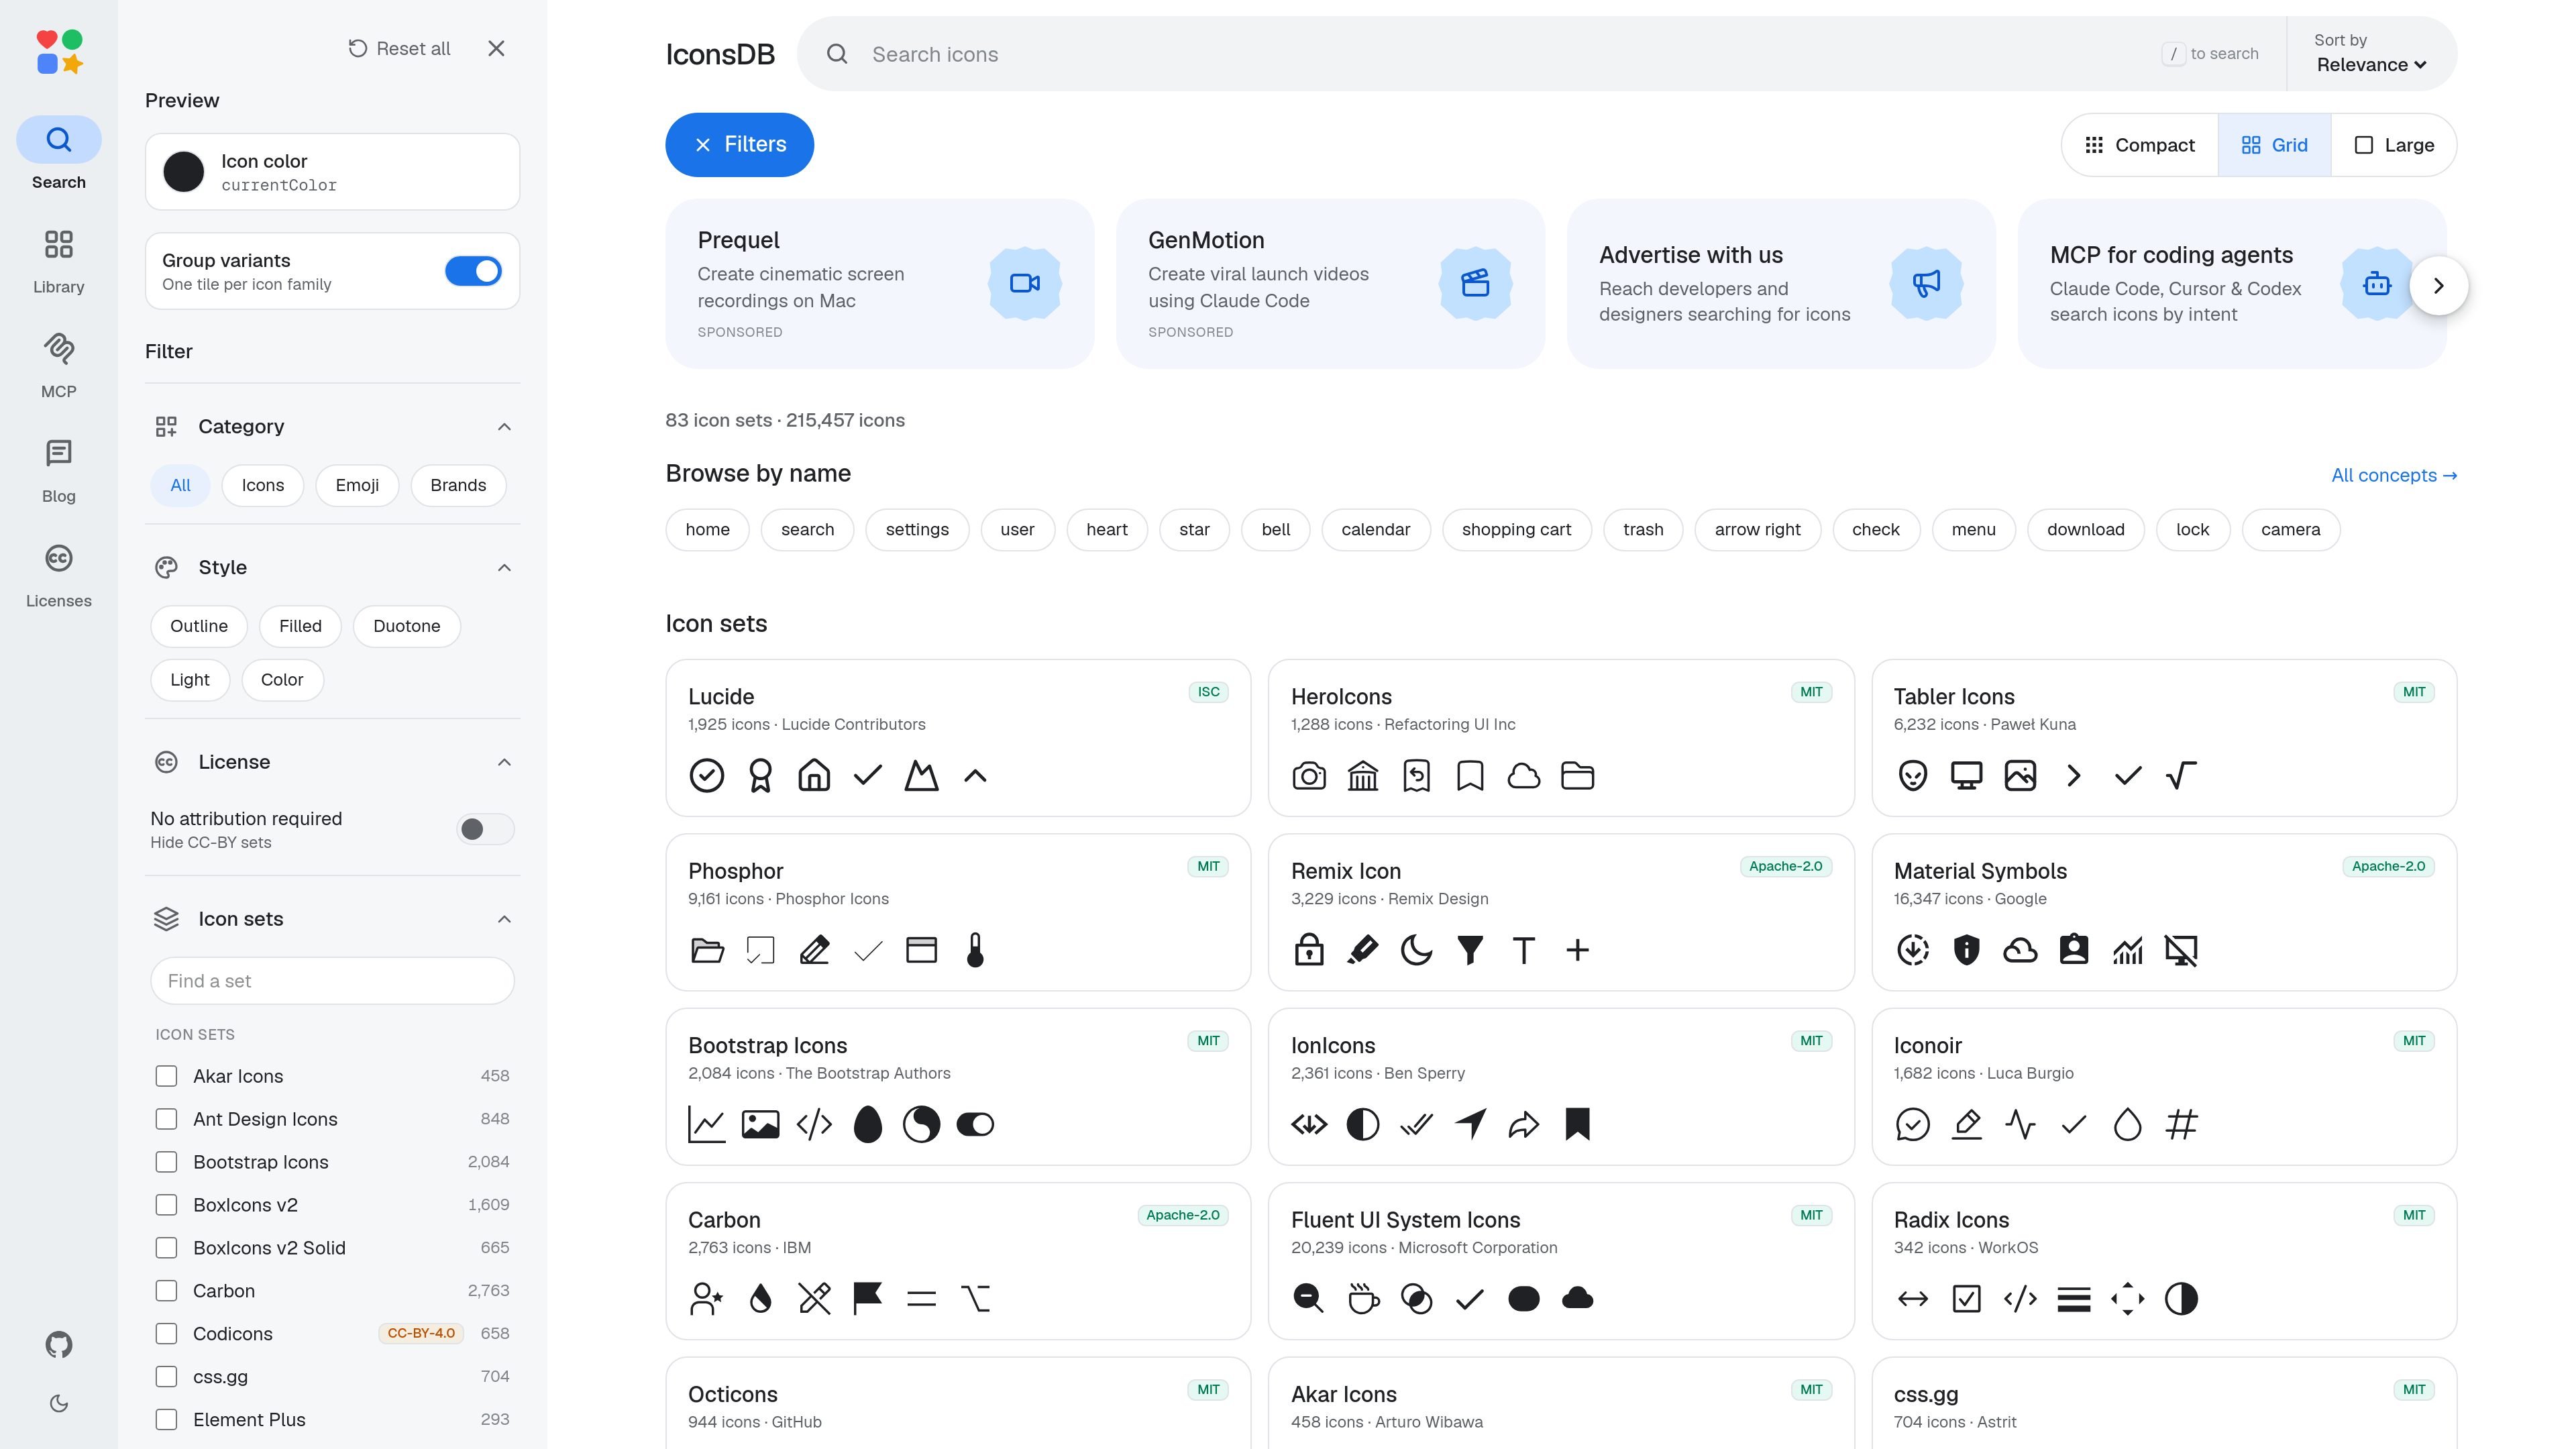2576x1449 pixels.
Task: Switch to Large view
Action: click(x=2394, y=145)
